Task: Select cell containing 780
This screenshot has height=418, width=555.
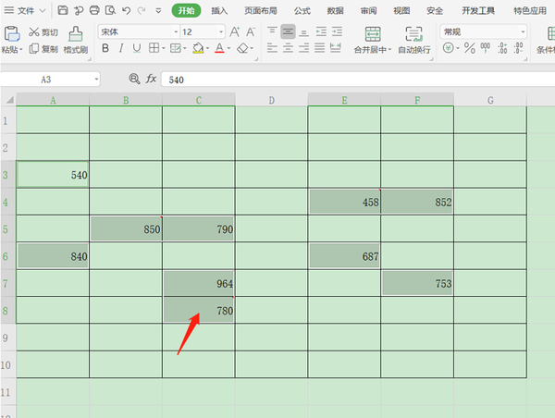Action: click(199, 311)
